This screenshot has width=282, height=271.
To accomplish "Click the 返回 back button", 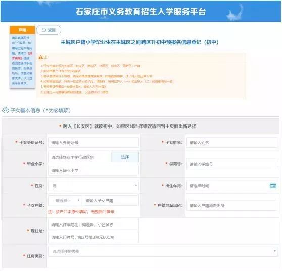I will click(x=49, y=30).
